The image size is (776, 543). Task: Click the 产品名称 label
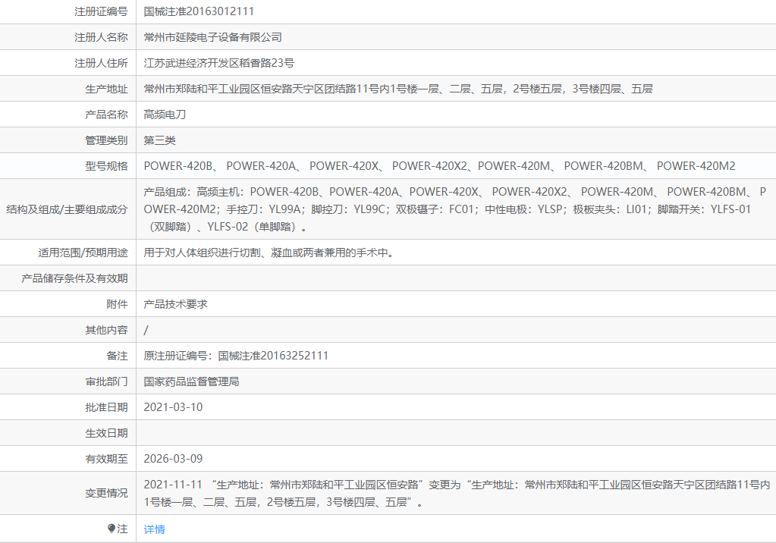pyautogui.click(x=106, y=115)
